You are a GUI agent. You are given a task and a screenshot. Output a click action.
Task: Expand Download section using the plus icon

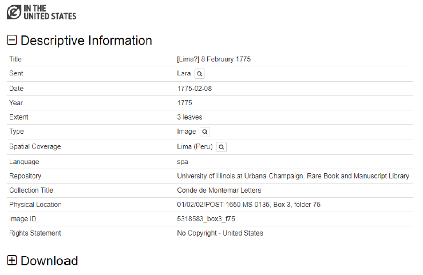click(12, 261)
